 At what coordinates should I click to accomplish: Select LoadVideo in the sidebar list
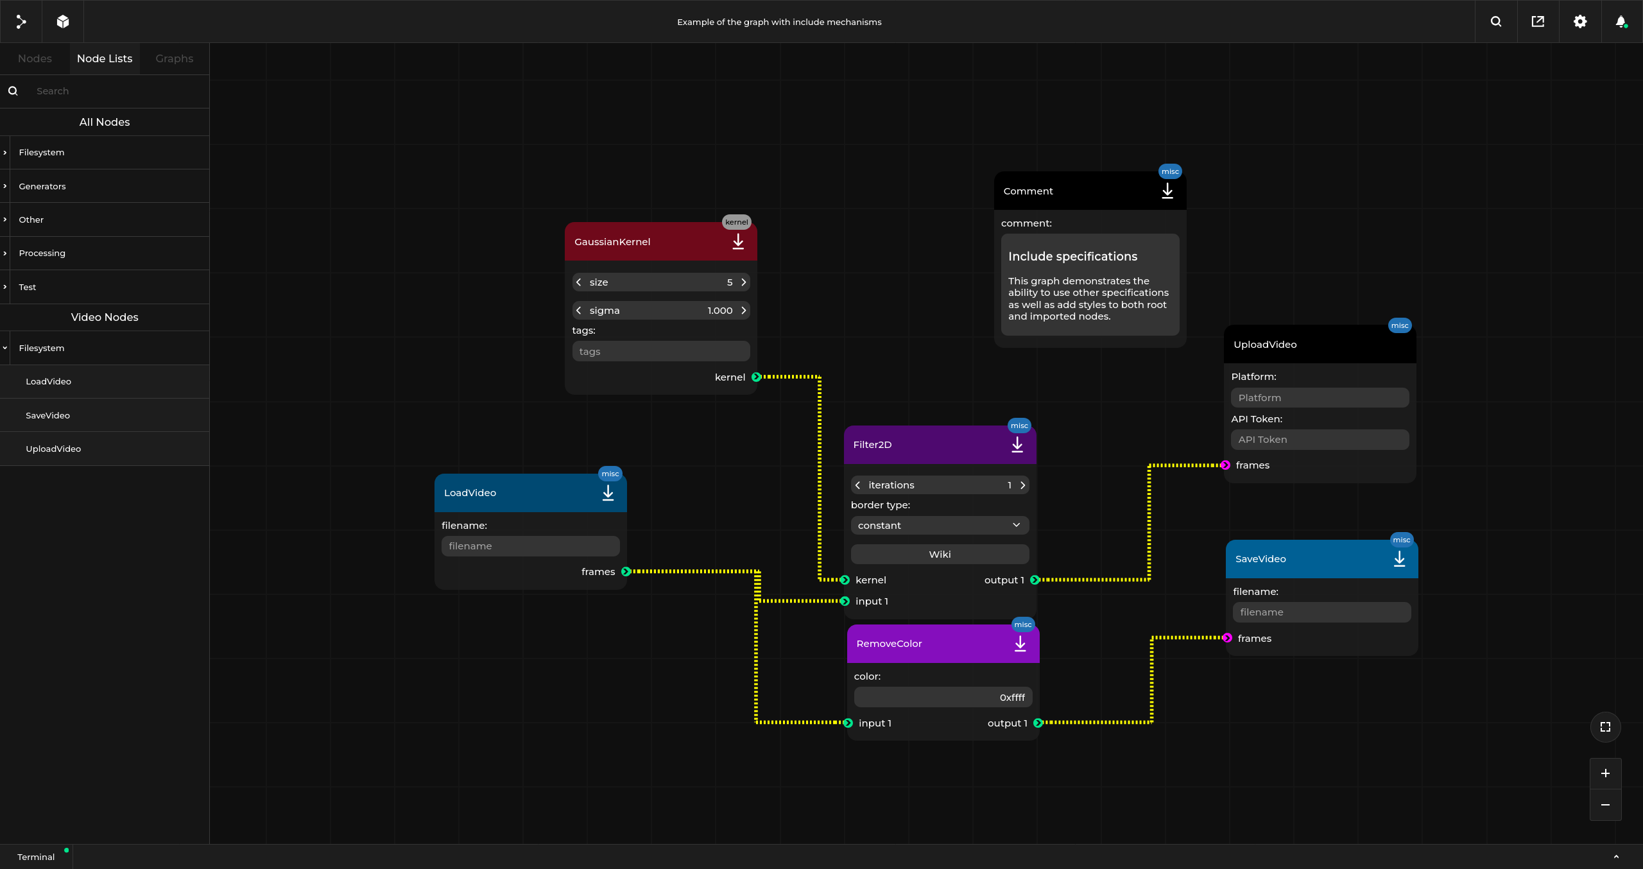click(105, 382)
